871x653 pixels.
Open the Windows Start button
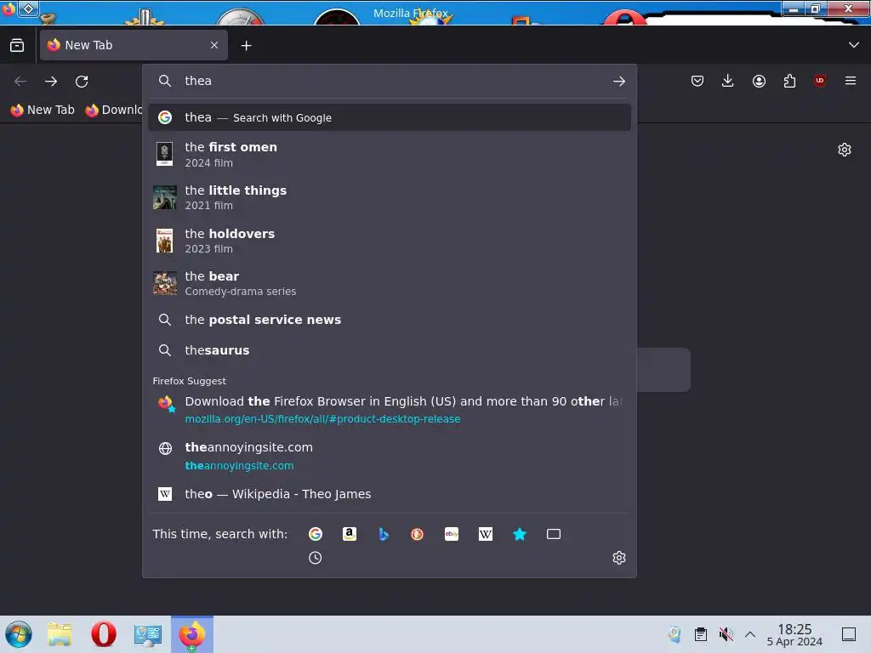click(19, 634)
